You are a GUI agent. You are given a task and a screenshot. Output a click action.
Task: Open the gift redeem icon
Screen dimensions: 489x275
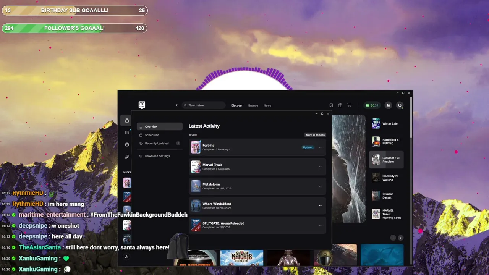point(340,105)
